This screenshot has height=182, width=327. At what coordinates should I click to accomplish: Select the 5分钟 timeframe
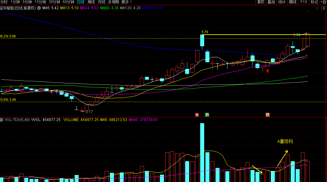[27, 2]
